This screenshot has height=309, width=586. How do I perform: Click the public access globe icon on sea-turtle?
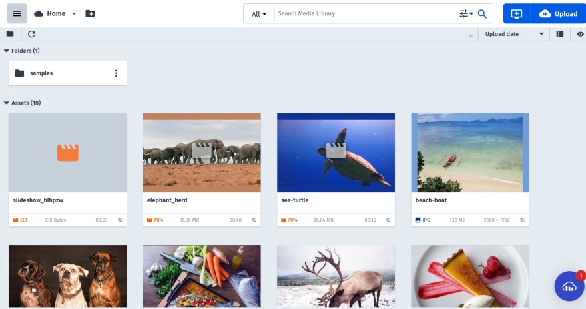pyautogui.click(x=388, y=220)
